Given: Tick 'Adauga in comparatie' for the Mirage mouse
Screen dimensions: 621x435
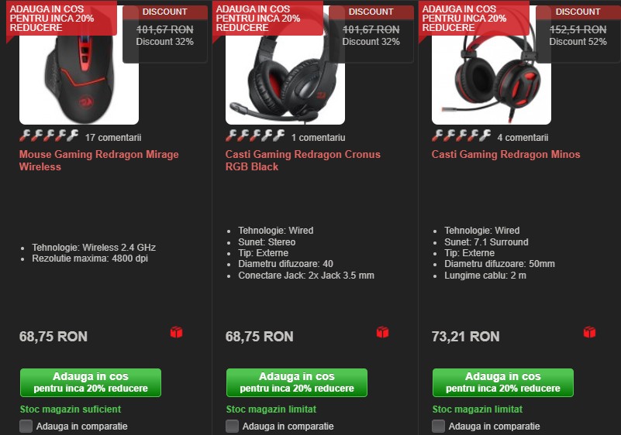Looking at the screenshot, I should click(x=26, y=426).
